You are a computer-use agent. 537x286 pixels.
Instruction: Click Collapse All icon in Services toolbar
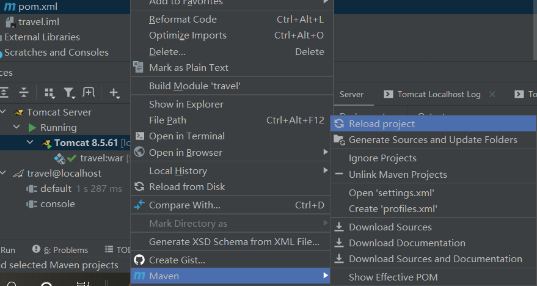pyautogui.click(x=24, y=92)
